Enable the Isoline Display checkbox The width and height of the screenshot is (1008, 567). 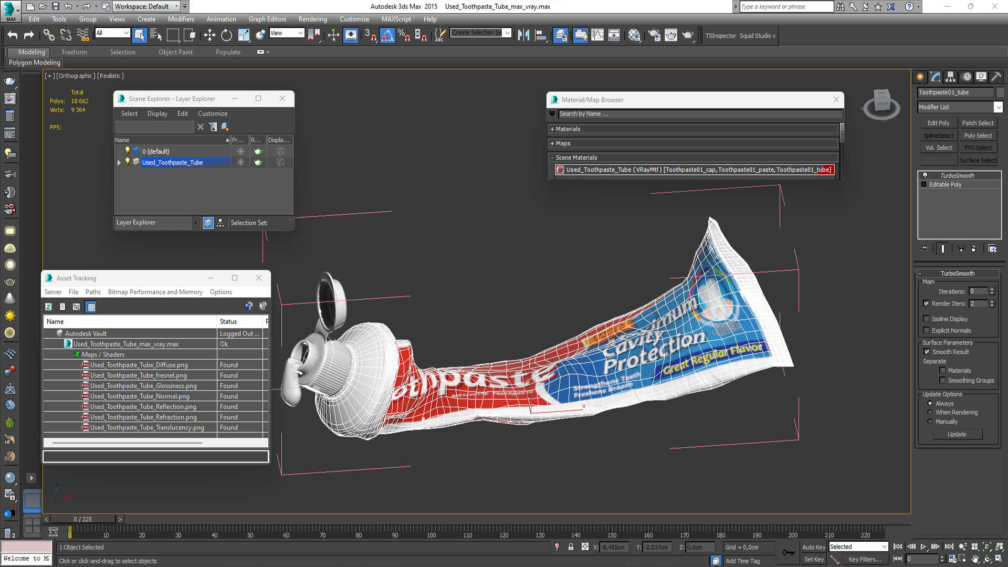927,319
